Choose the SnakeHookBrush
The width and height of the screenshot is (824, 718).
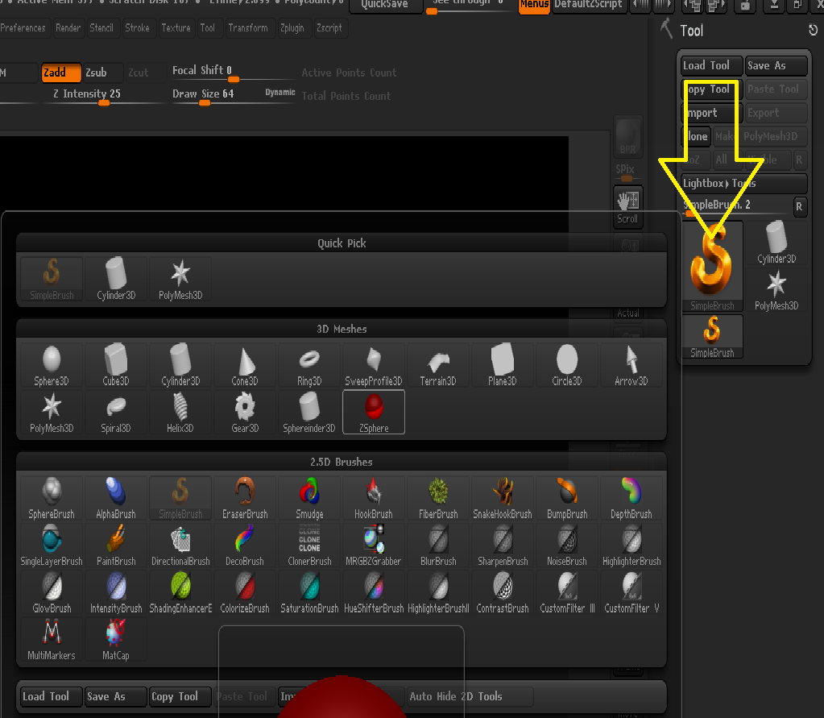pyautogui.click(x=503, y=498)
